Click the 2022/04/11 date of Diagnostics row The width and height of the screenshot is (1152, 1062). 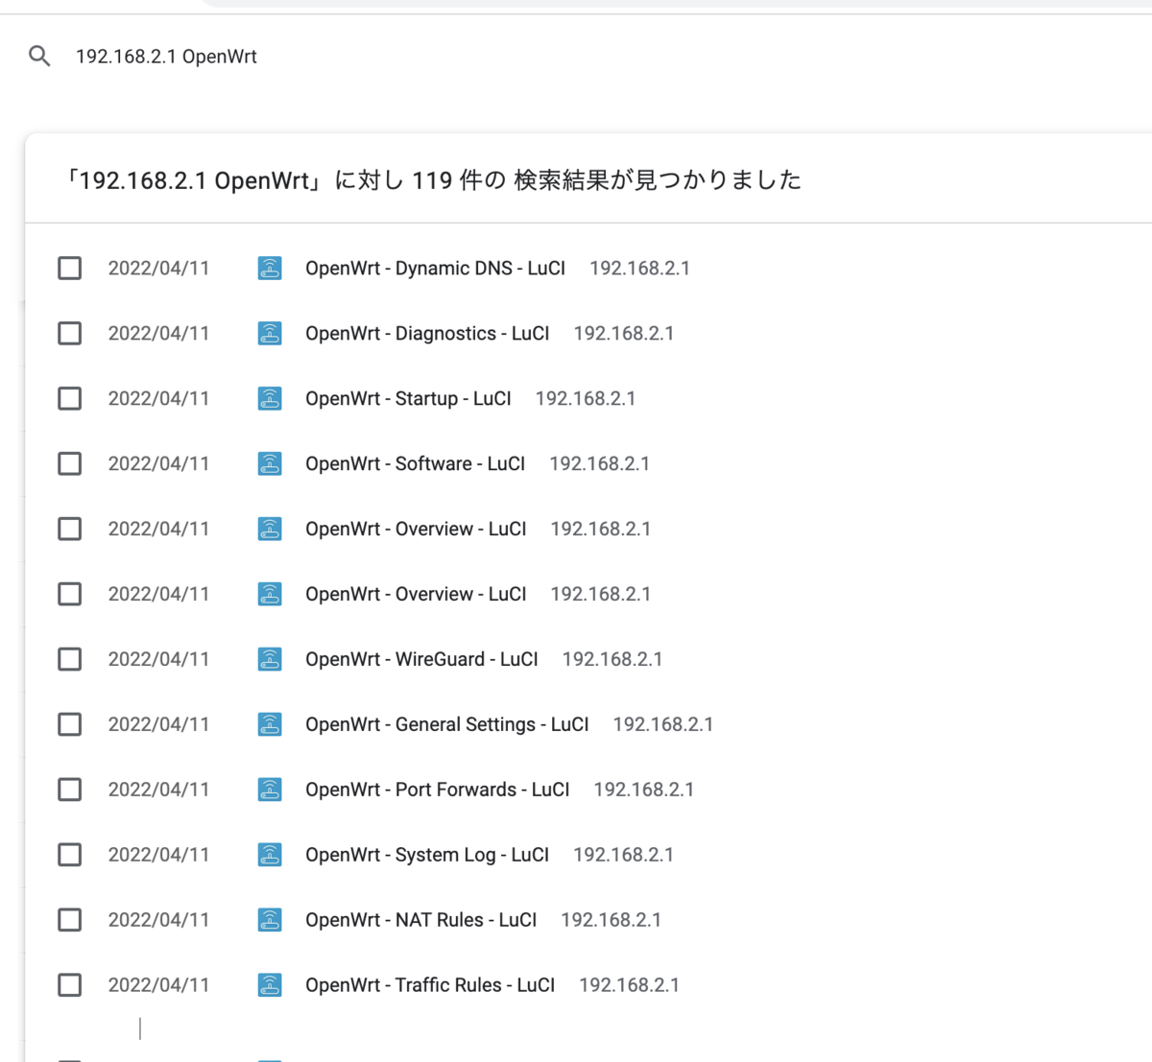pos(158,334)
